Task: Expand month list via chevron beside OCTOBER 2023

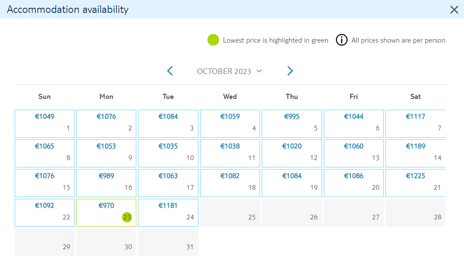Action: coord(259,71)
